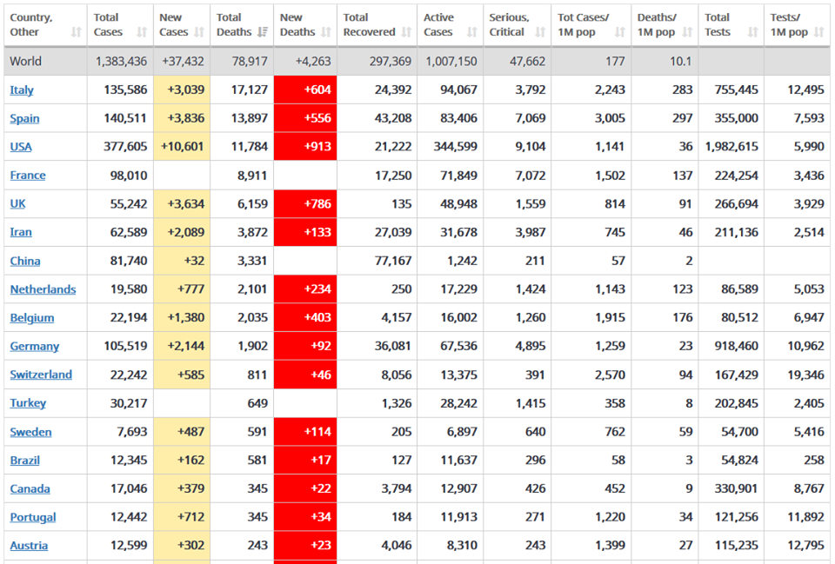Open the Turkey country link
The image size is (835, 564).
(28, 403)
